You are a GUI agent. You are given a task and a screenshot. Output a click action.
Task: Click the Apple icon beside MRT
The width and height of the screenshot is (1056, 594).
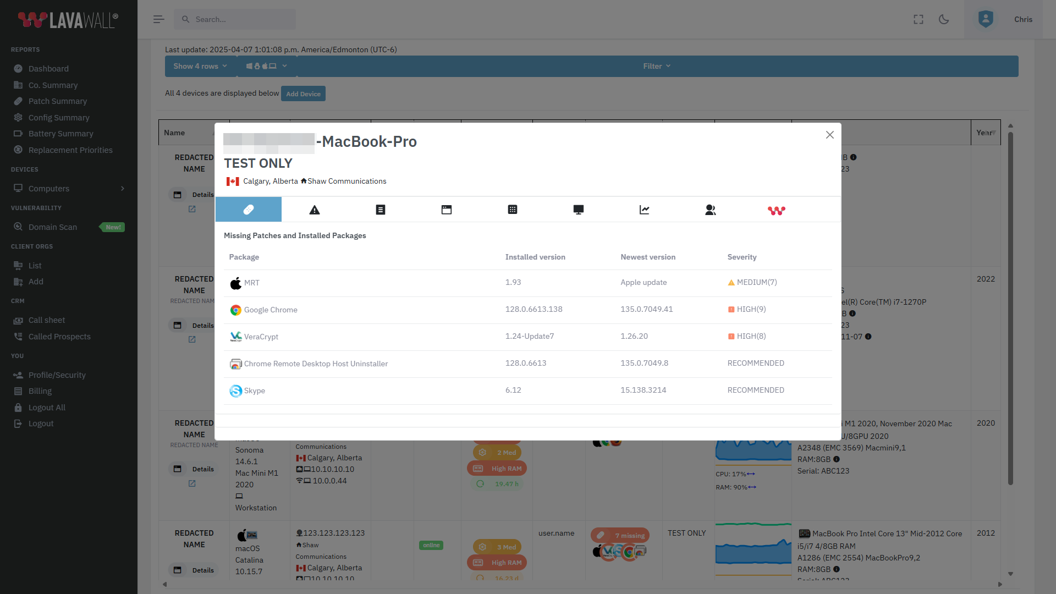point(235,283)
